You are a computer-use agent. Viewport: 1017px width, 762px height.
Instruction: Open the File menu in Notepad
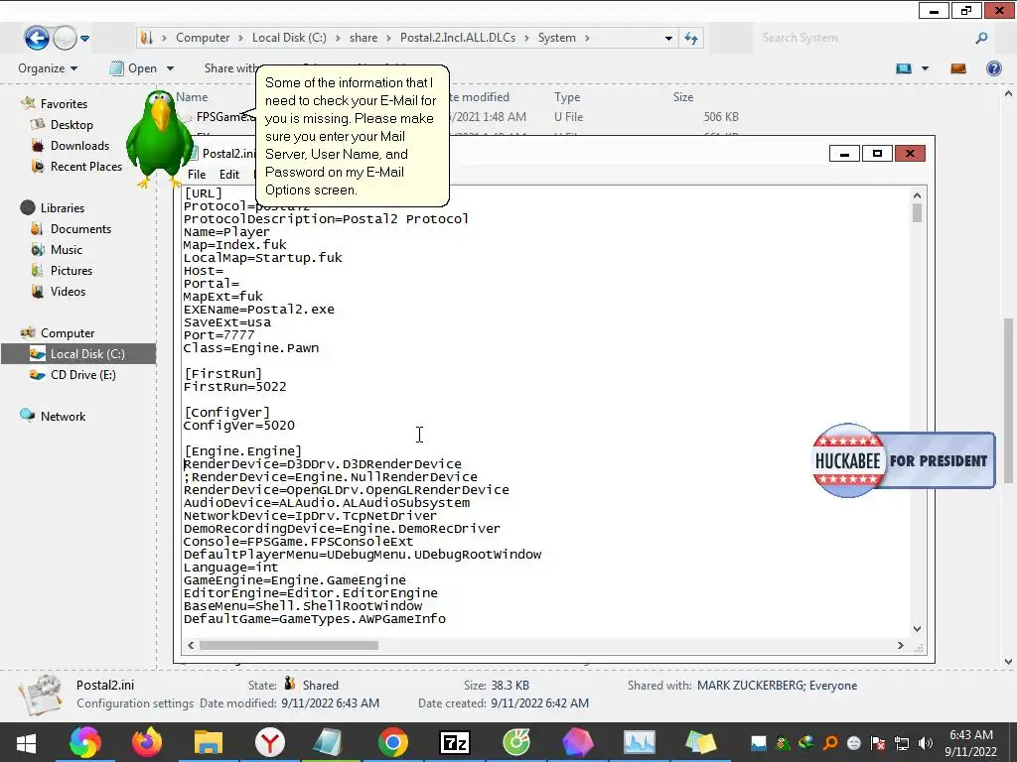[x=197, y=175]
